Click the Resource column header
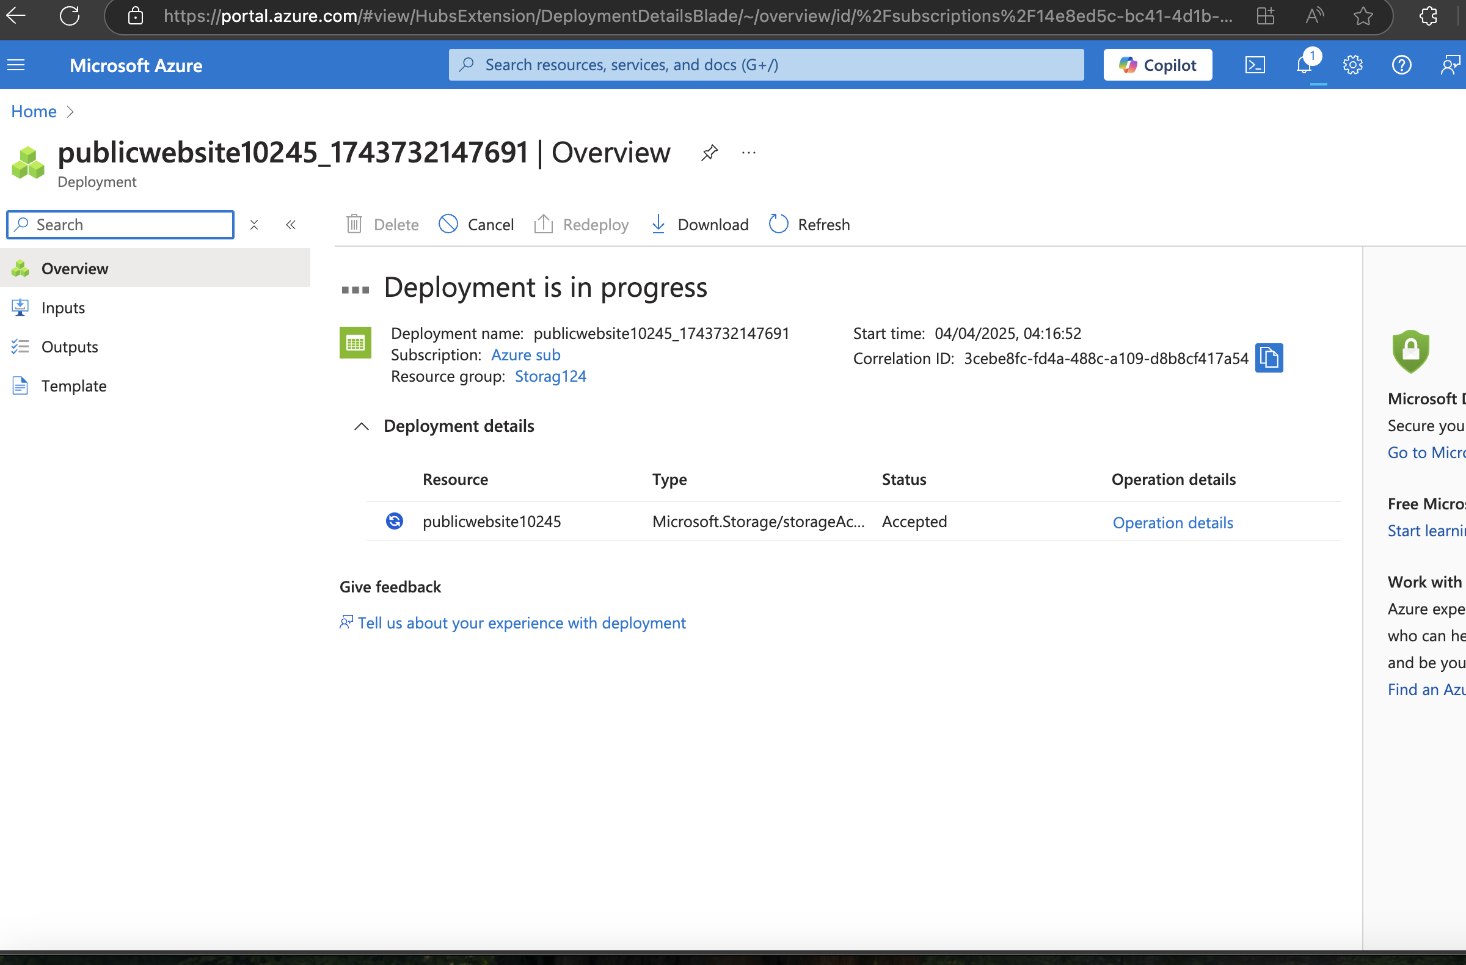Viewport: 1466px width, 965px height. point(455,479)
